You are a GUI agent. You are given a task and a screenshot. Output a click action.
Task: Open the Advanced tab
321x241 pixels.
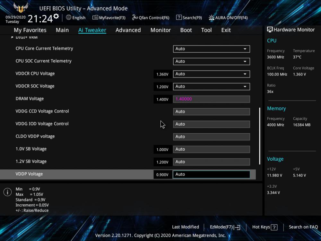[x=128, y=30]
